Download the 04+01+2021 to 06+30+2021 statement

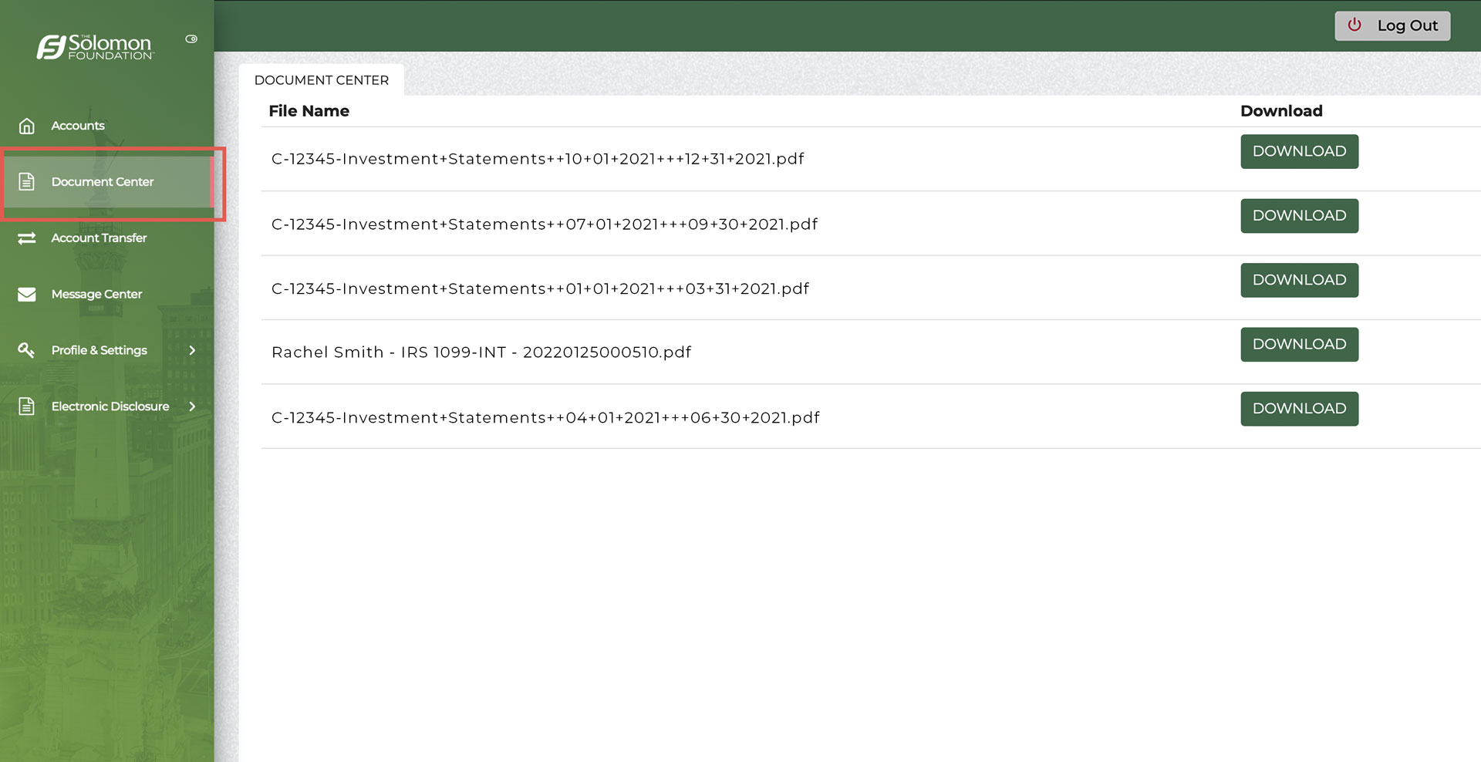[x=1299, y=409]
